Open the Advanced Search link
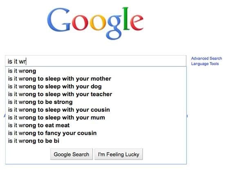Screen dimensions: 226x170 click(206, 58)
